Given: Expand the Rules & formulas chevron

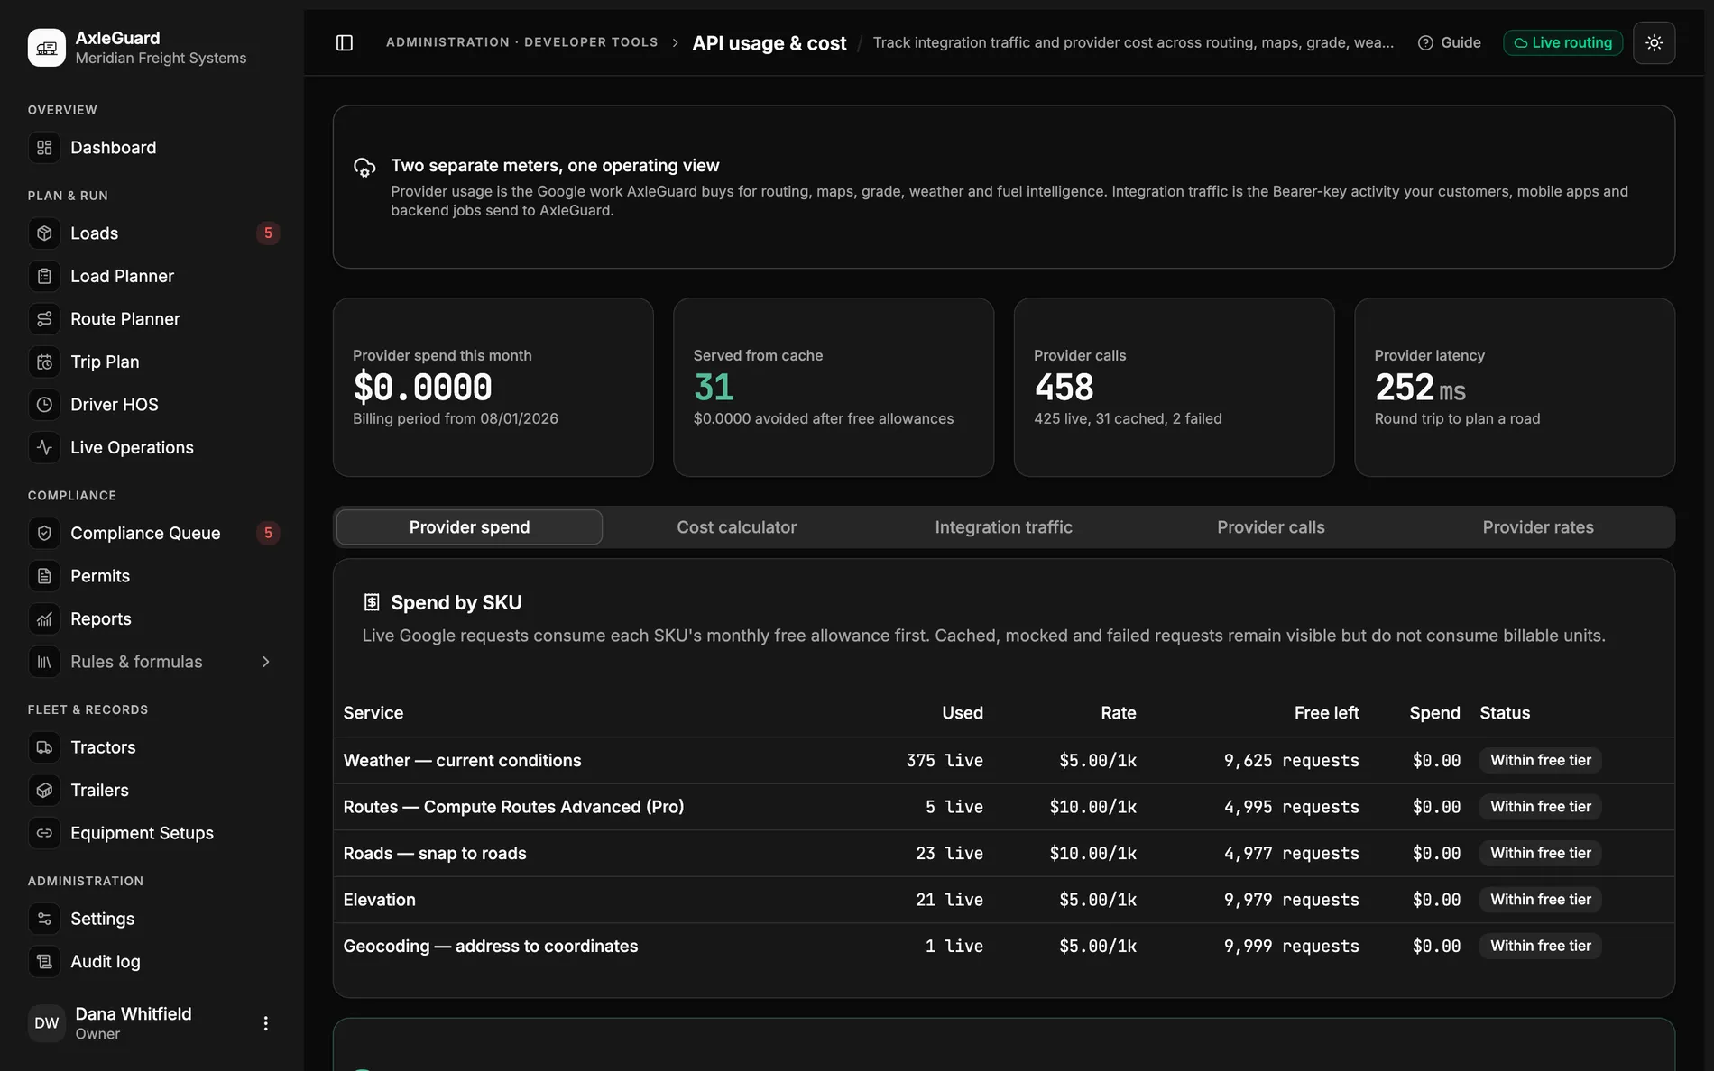Looking at the screenshot, I should 265,662.
